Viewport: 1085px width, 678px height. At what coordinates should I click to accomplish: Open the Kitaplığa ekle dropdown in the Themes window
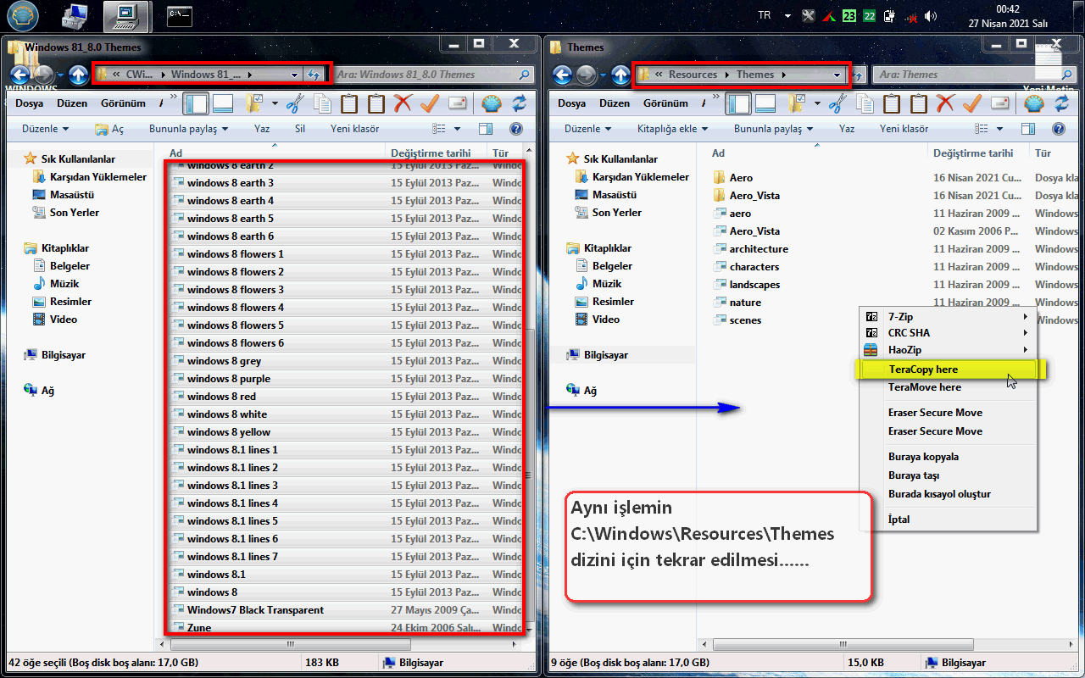672,129
